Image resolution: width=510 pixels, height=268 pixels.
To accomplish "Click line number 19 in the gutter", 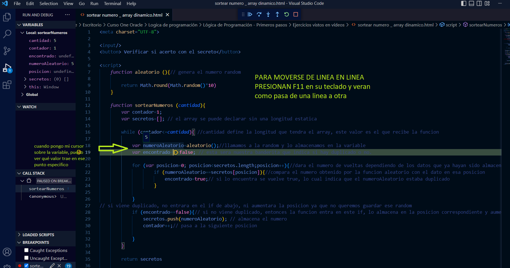I will click(87, 152).
